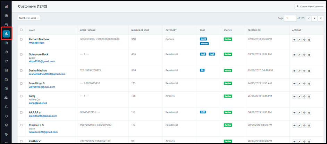The height and width of the screenshot is (144, 327).
Task: Check the box next to Sree Vidya S
Action: point(21,83)
